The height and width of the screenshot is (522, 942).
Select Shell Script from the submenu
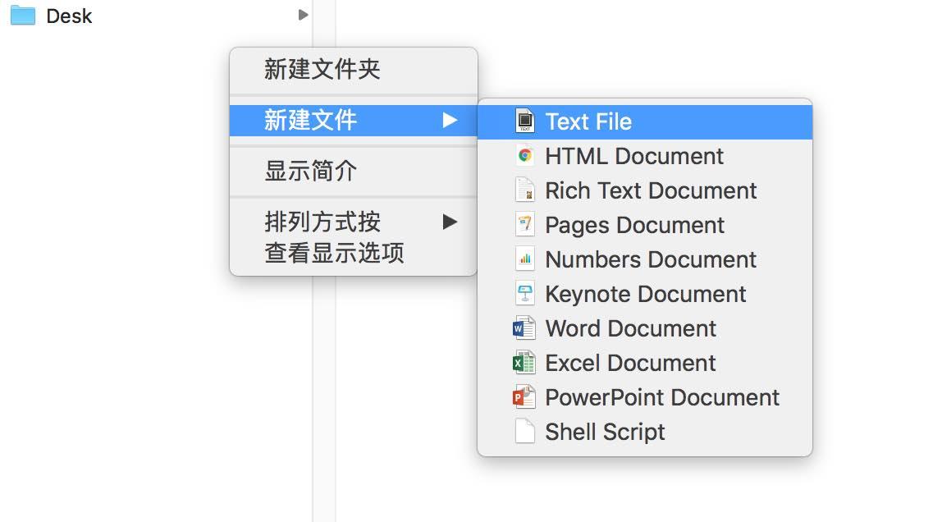tap(604, 432)
